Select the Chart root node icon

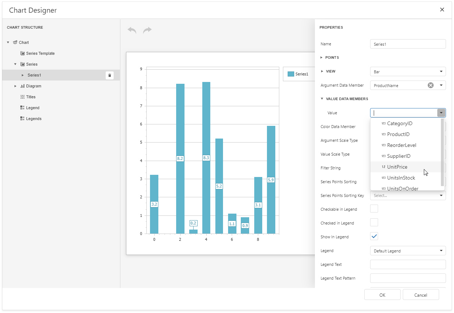tap(15, 42)
